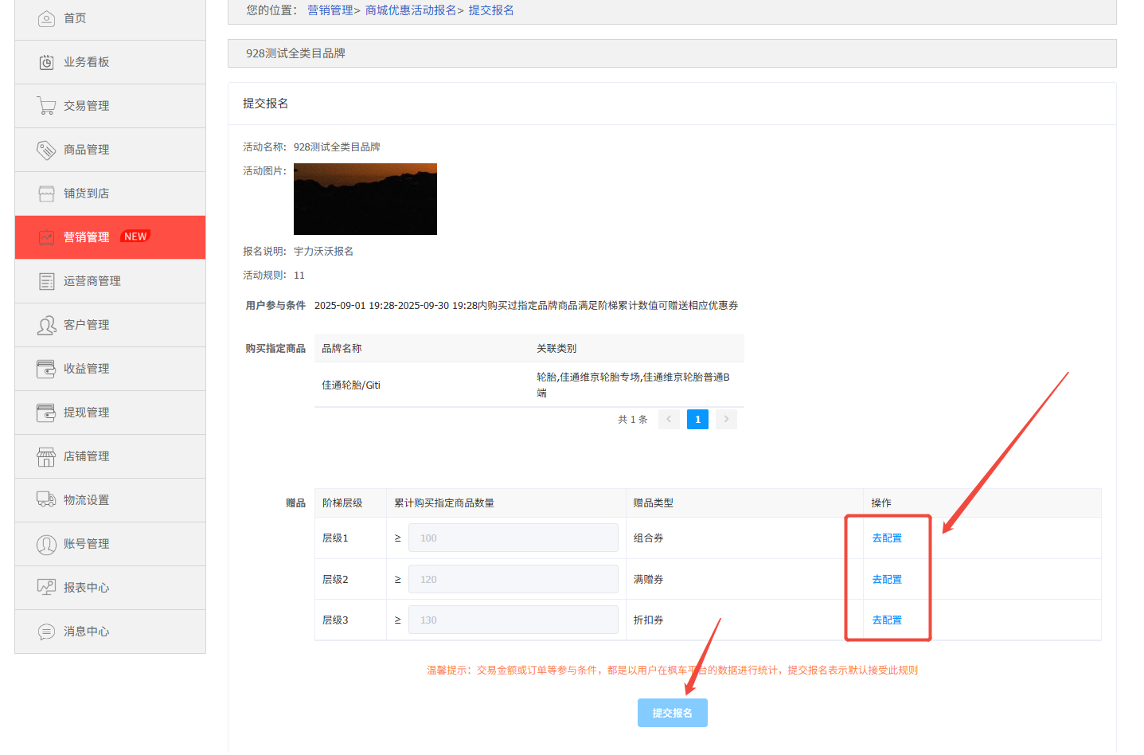The width and height of the screenshot is (1144, 755).
Task: Click the 活动图片 activity image thumbnail
Action: pyautogui.click(x=365, y=198)
